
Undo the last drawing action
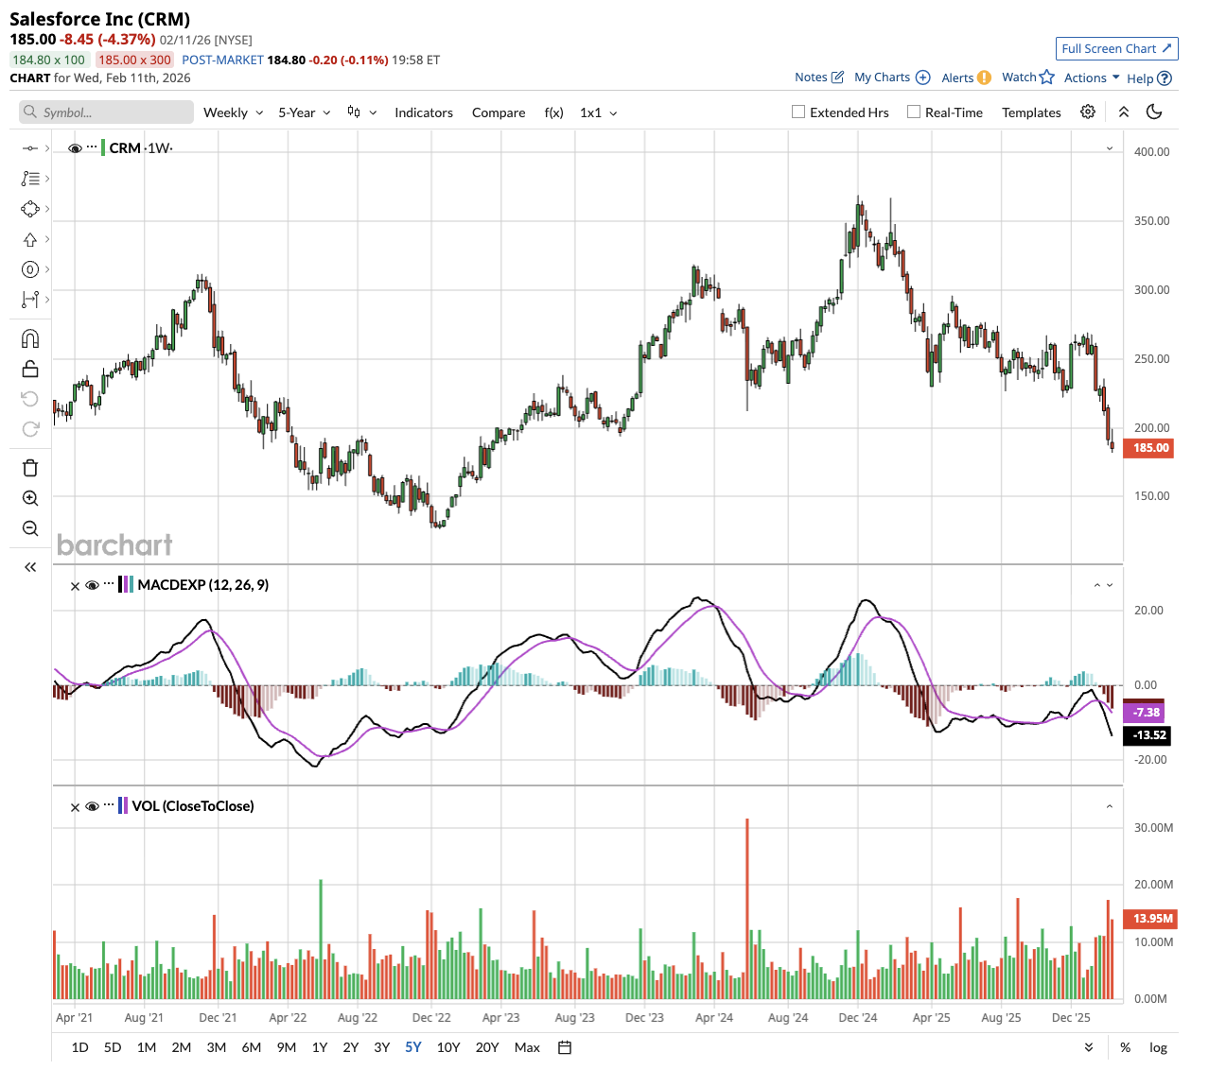click(29, 399)
